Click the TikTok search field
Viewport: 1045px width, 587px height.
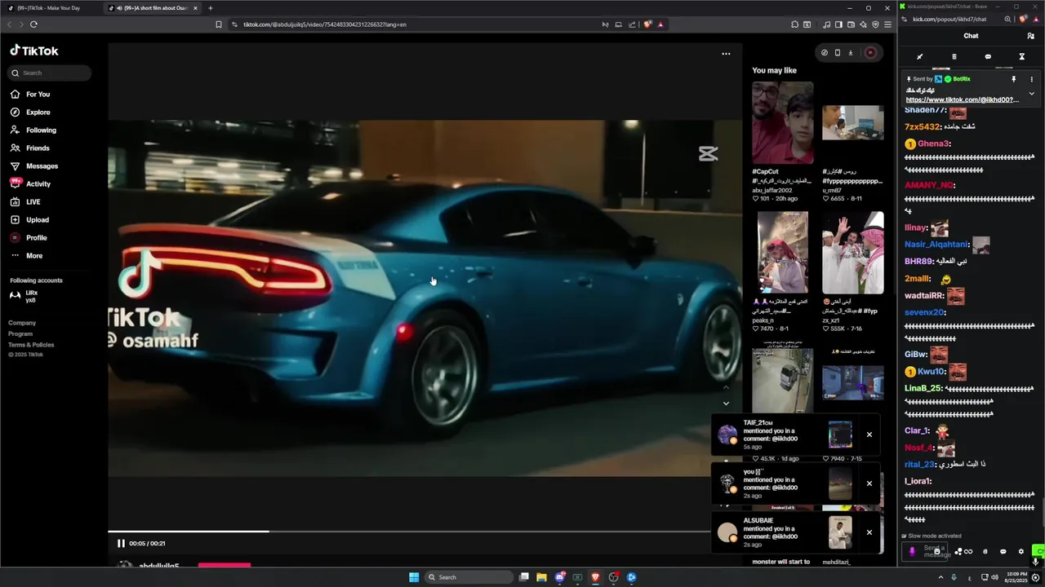tap(51, 73)
